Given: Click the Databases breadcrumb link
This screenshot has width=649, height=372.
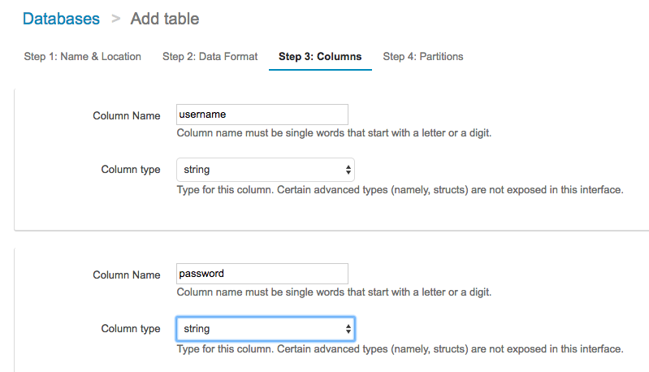Looking at the screenshot, I should point(61,19).
